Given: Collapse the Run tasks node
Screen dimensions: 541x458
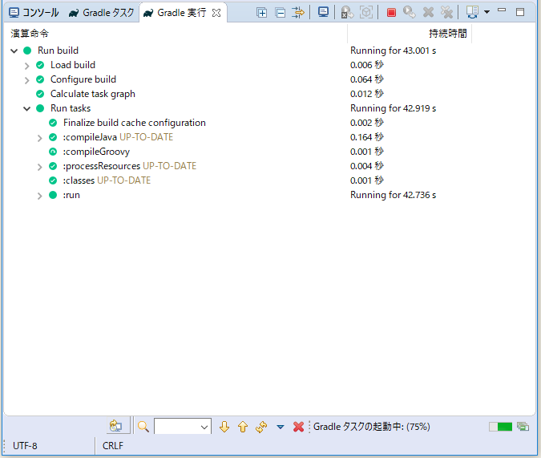Looking at the screenshot, I should point(27,109).
